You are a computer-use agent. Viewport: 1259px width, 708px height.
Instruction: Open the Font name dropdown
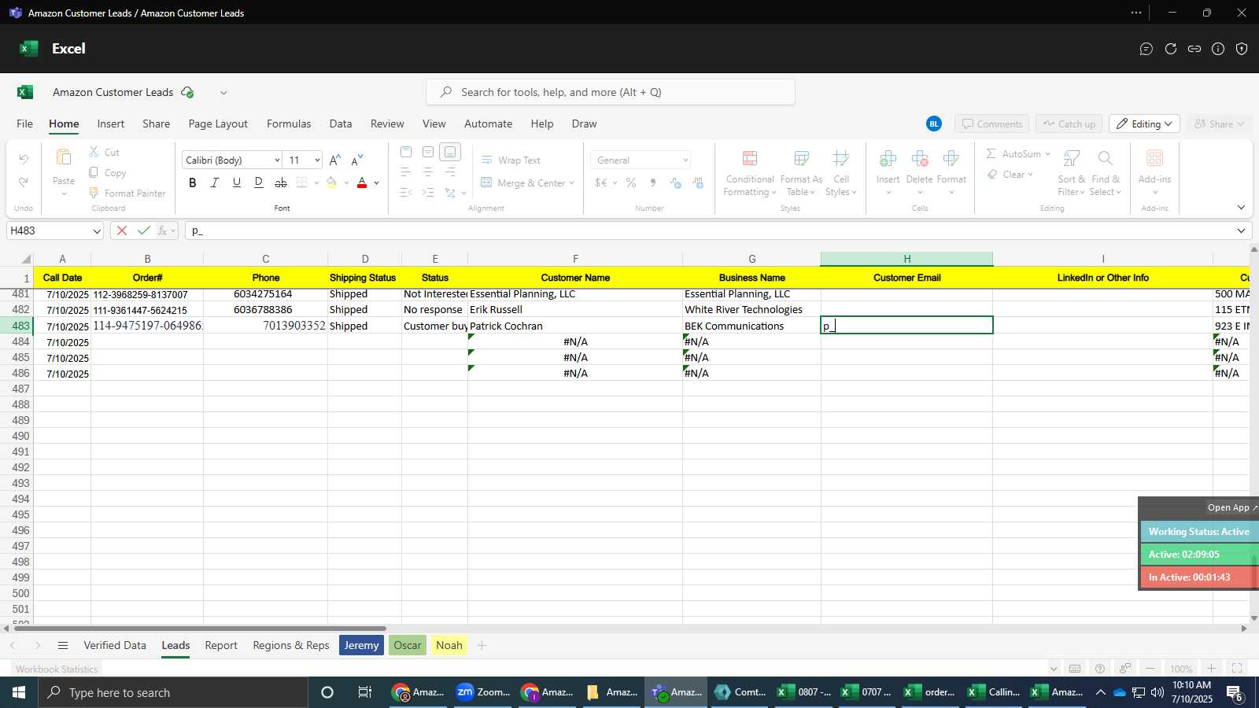277,160
